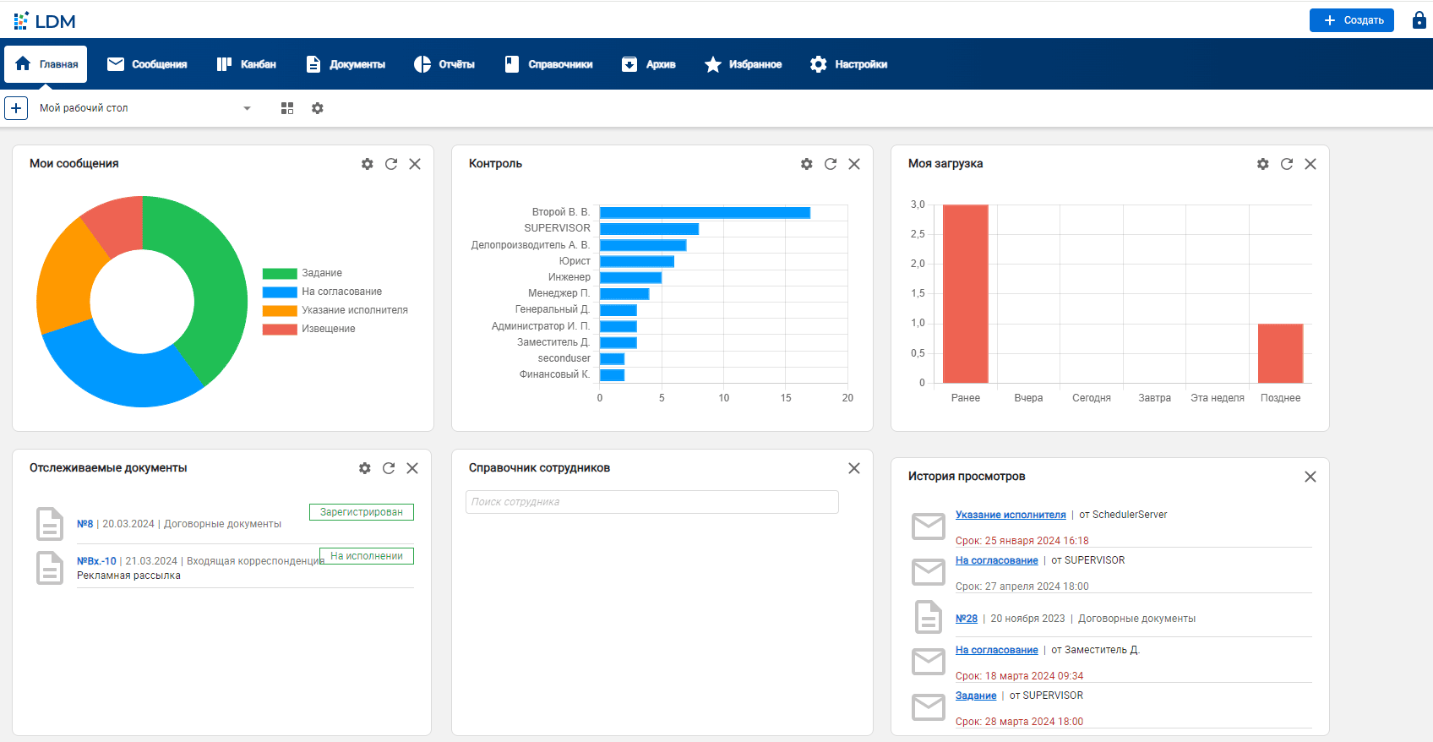The height and width of the screenshot is (742, 1433).
Task: Click document icon for №28 history entry
Action: [929, 617]
